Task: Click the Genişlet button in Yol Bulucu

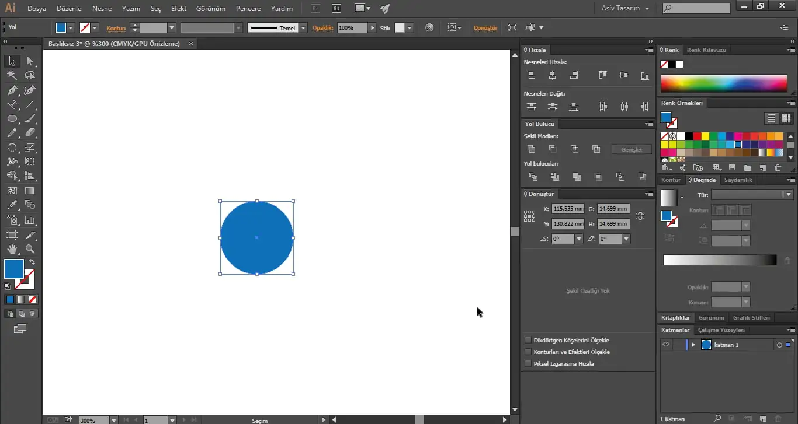Action: [x=632, y=149]
